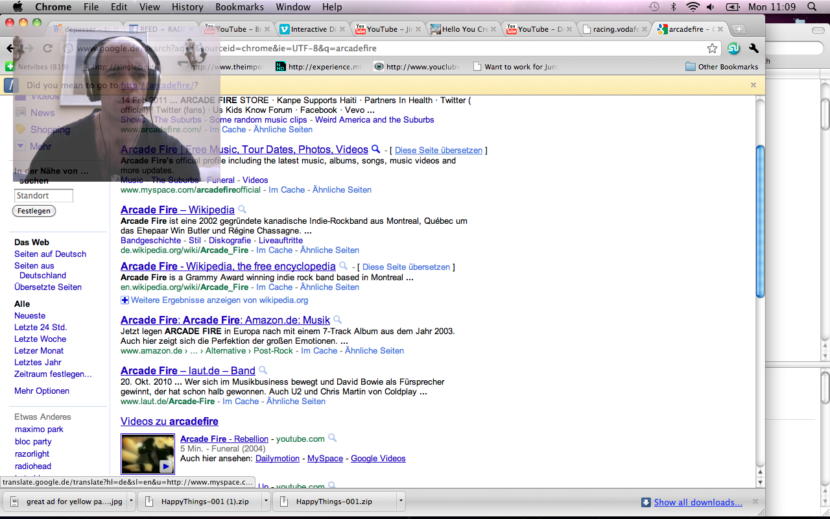The image size is (830, 519).
Task: Click the Standort location input field
Action: pos(43,196)
